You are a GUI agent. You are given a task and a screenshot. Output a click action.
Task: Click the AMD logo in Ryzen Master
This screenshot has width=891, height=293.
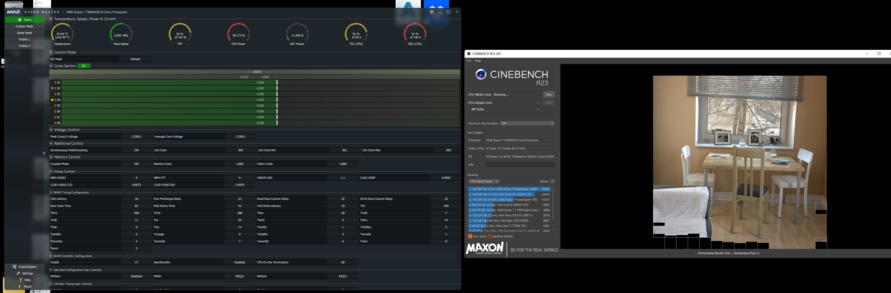[x=13, y=12]
